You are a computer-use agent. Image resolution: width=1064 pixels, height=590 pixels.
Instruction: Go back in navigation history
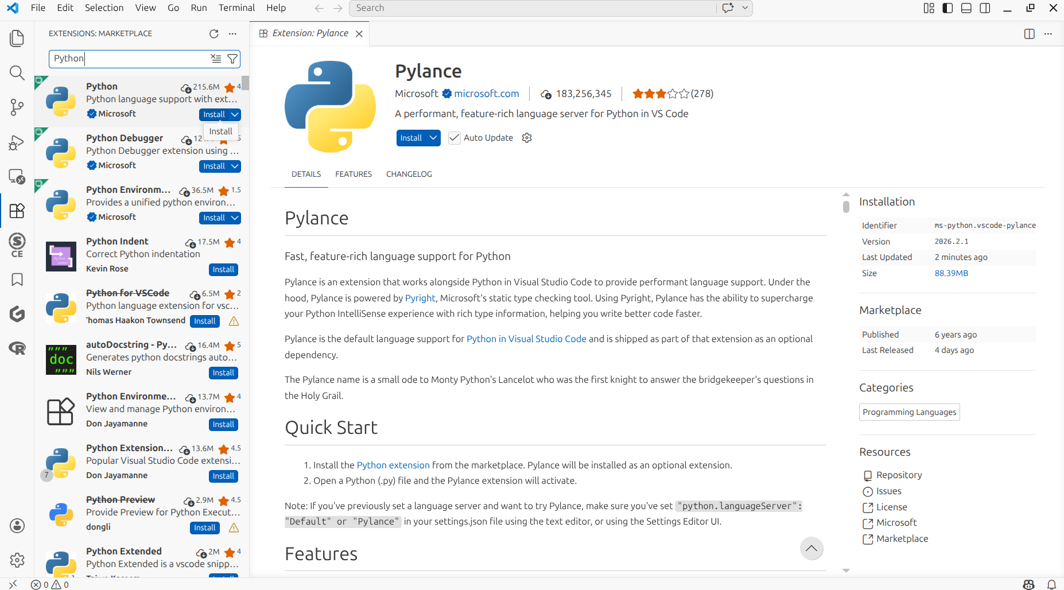coord(319,8)
